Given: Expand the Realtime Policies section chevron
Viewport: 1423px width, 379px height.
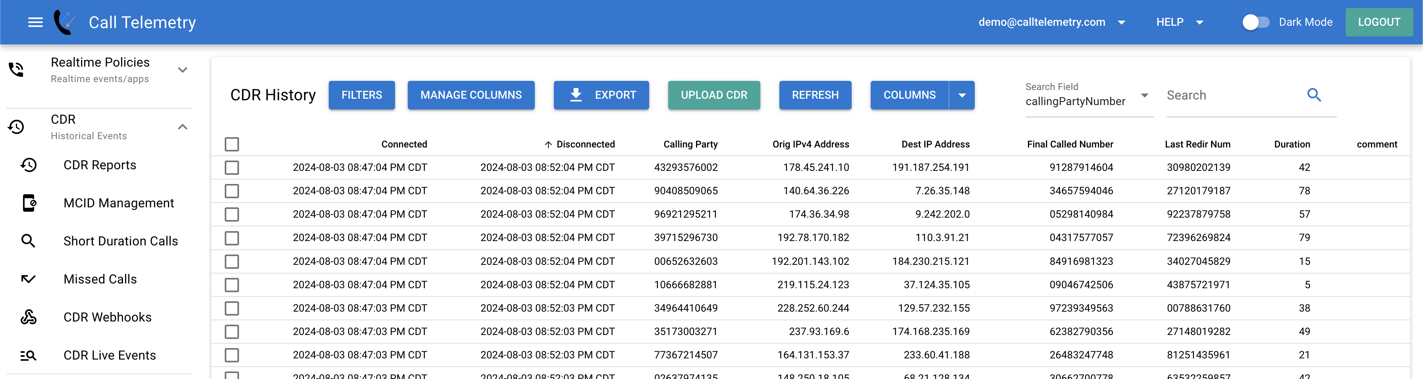Looking at the screenshot, I should coord(183,70).
